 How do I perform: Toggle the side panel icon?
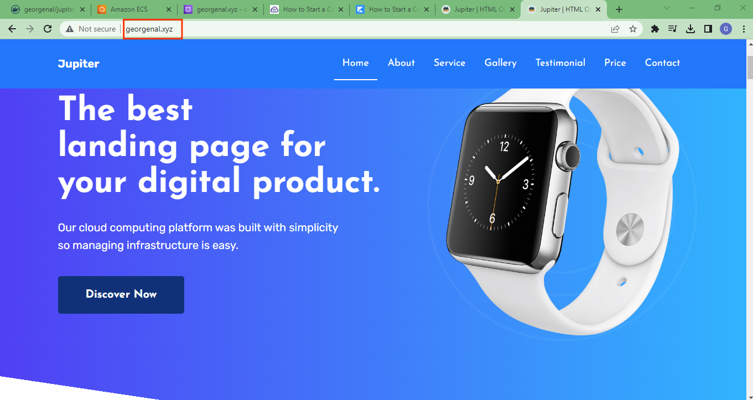[708, 29]
